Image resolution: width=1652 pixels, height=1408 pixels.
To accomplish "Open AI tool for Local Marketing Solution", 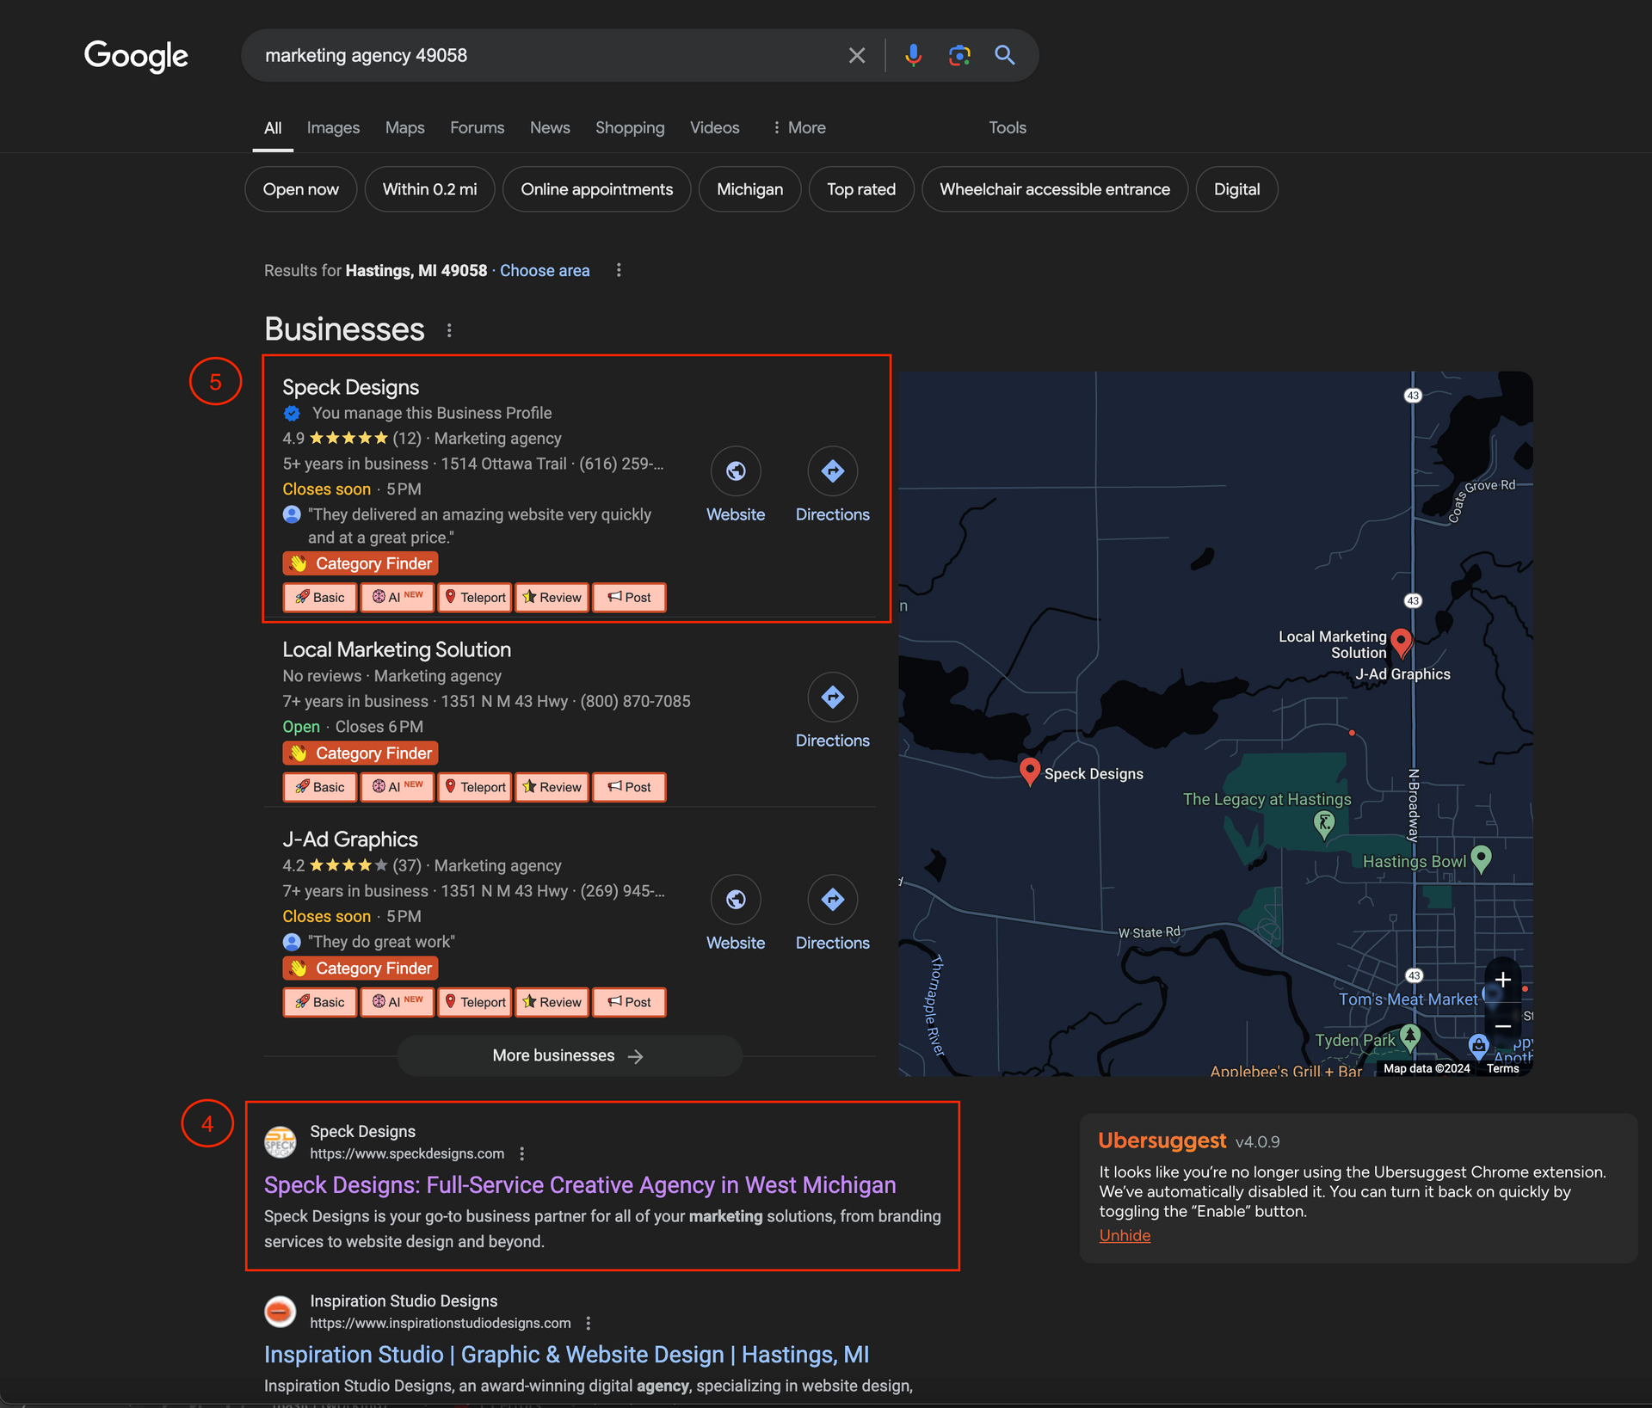I will pos(398,787).
